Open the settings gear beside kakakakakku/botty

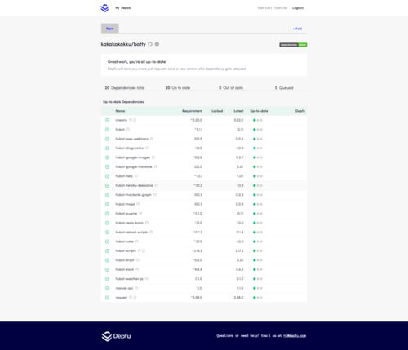coord(157,44)
